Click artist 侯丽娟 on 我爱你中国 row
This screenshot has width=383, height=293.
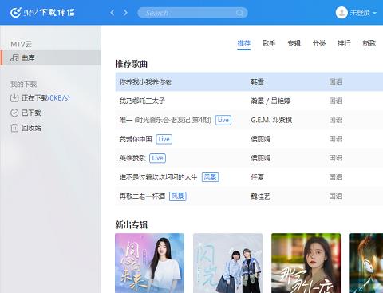(260, 139)
